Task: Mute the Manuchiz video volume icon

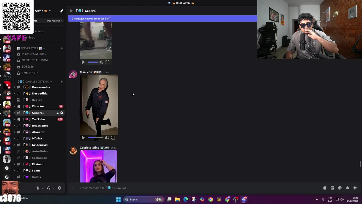Action: click(107, 138)
